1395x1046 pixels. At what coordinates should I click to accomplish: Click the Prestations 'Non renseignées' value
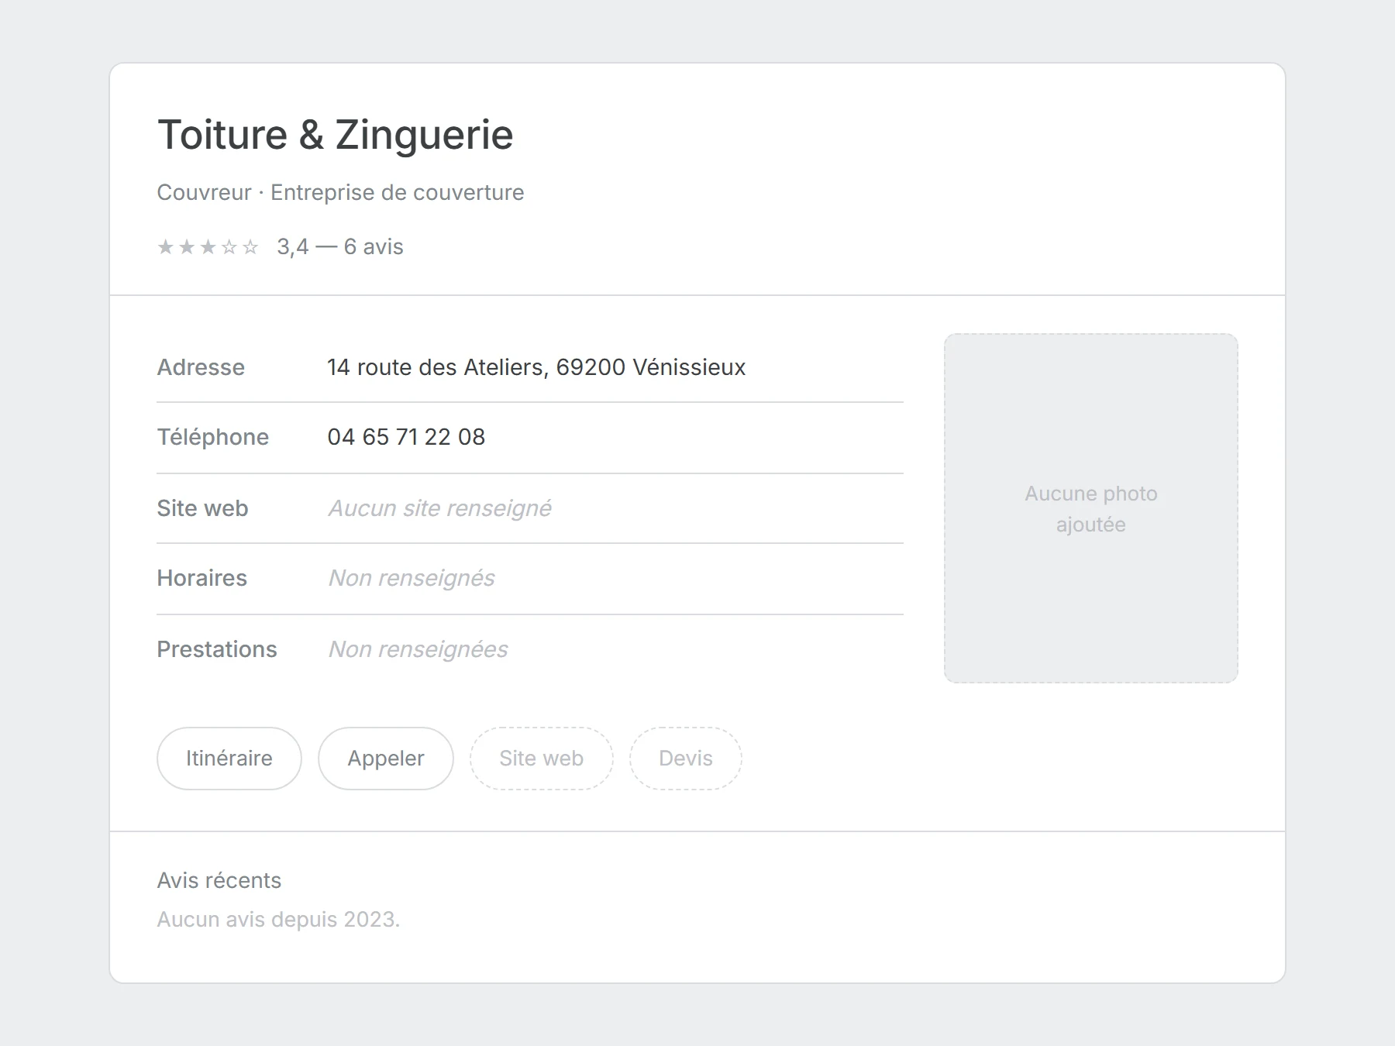pos(418,649)
